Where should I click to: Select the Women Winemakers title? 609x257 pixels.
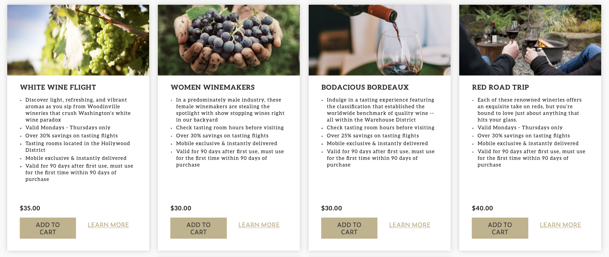pos(213,87)
